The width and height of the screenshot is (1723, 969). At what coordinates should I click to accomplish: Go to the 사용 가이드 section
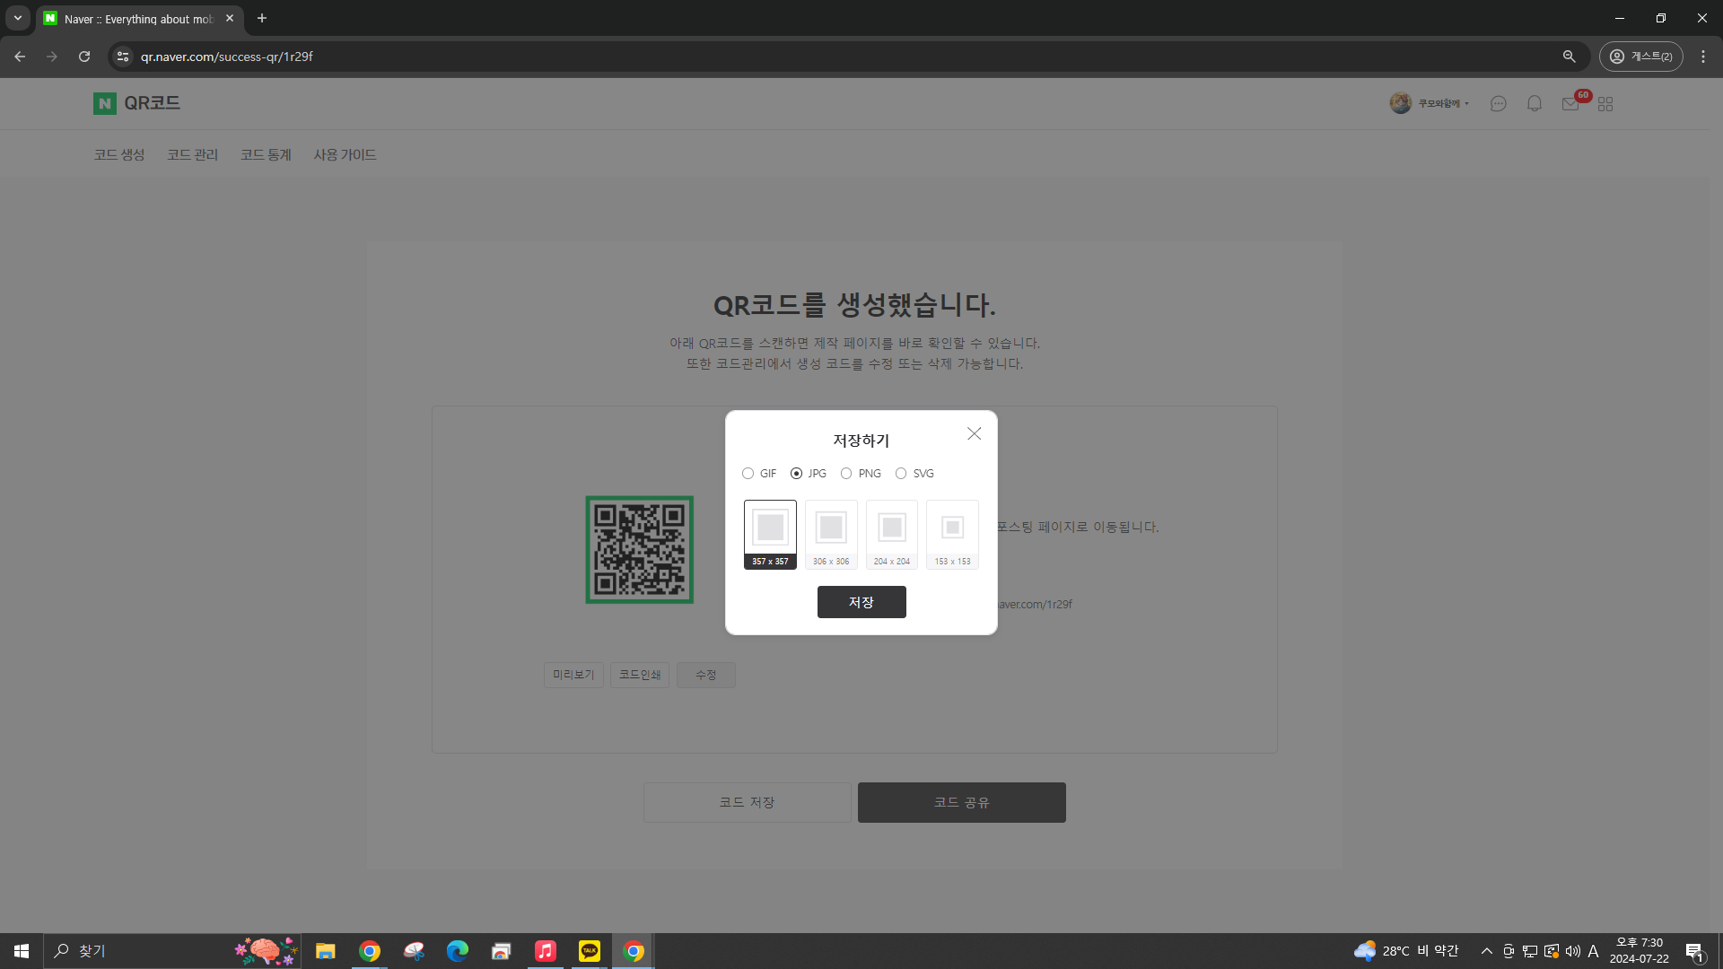pyautogui.click(x=345, y=153)
